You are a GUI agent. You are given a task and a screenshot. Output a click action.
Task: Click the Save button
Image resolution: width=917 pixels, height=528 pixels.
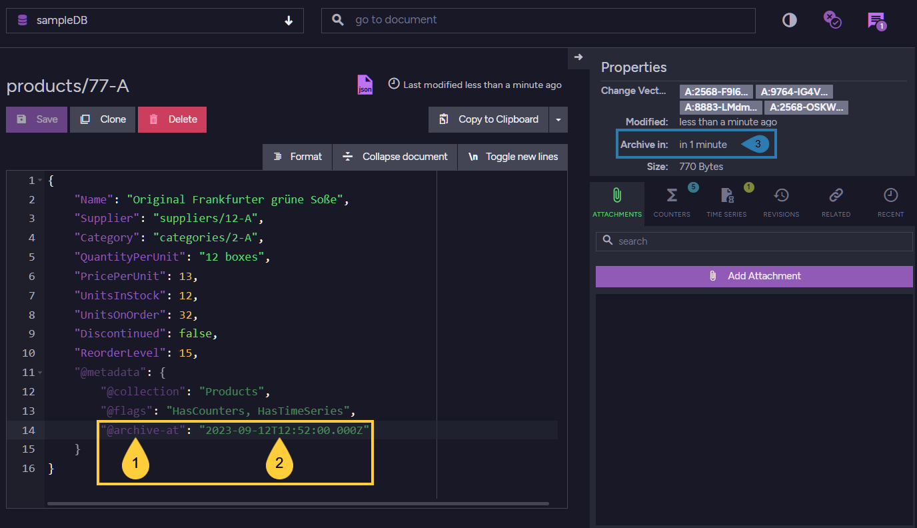pos(37,119)
